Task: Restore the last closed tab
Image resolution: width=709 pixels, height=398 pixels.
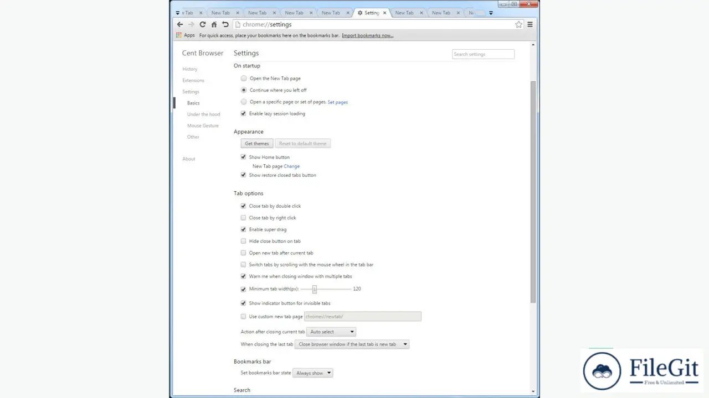Action: pos(225,24)
